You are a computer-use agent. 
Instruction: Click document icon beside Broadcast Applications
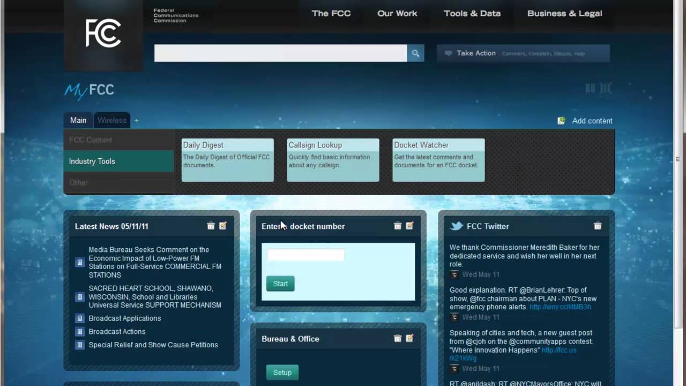point(79,318)
